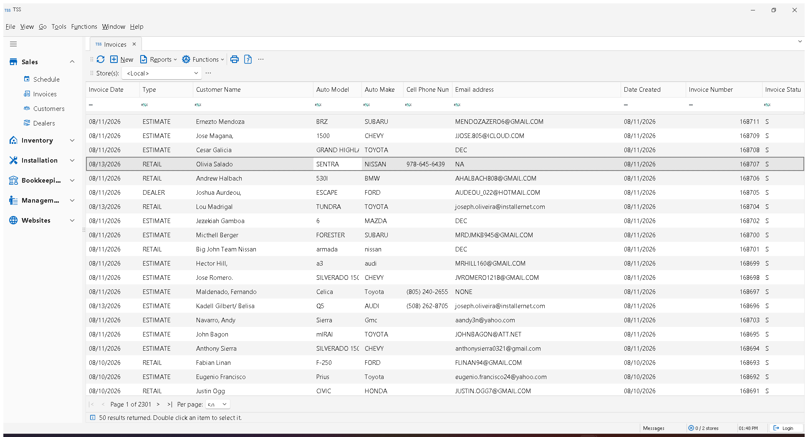The height and width of the screenshot is (437, 808).
Task: Click the info icon beside results message
Action: [93, 417]
